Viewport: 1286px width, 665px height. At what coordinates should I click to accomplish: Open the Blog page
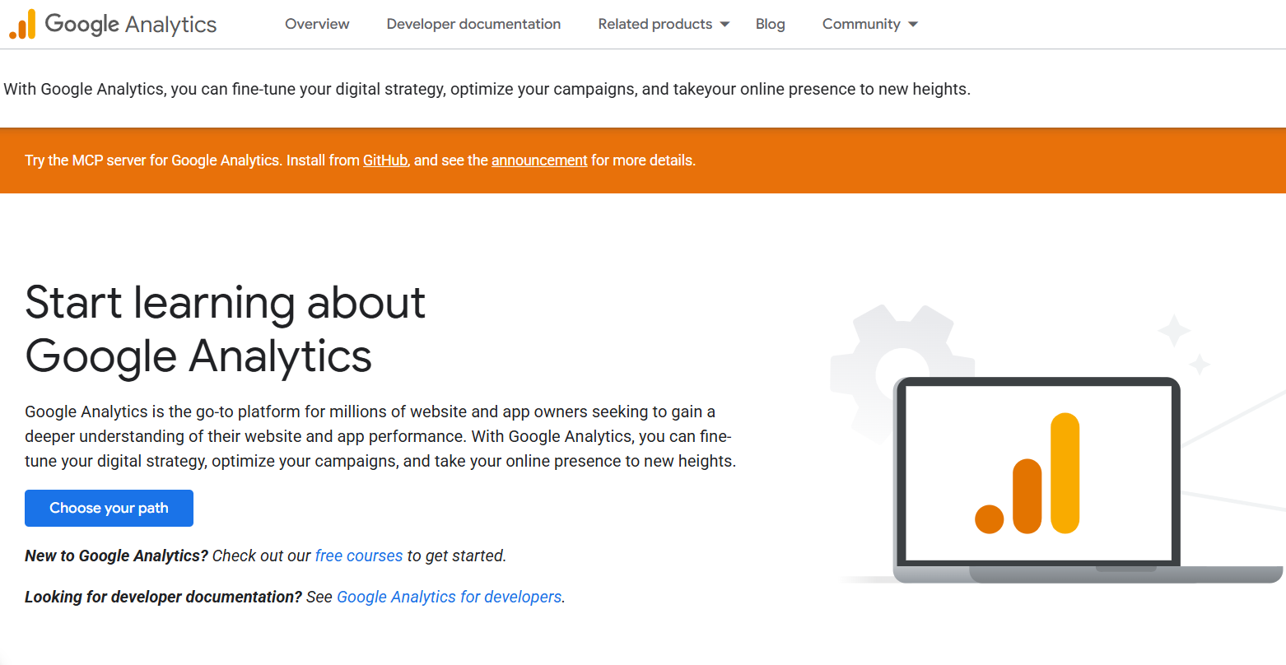(770, 25)
